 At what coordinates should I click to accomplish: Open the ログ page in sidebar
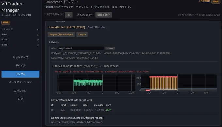20,99
